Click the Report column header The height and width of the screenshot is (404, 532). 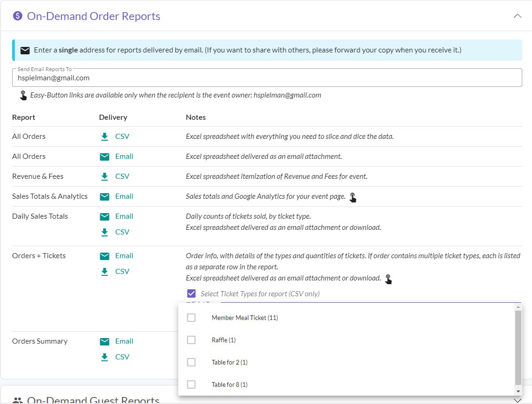(23, 117)
